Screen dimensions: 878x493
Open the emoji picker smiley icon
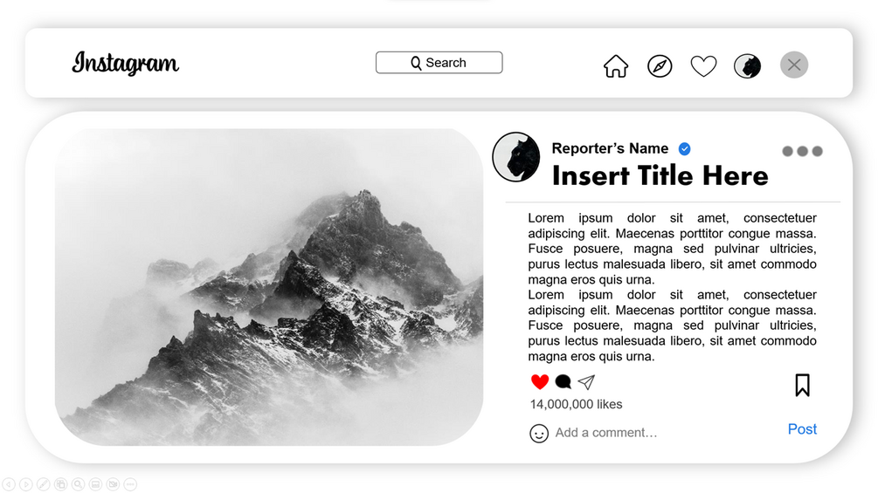[539, 433]
